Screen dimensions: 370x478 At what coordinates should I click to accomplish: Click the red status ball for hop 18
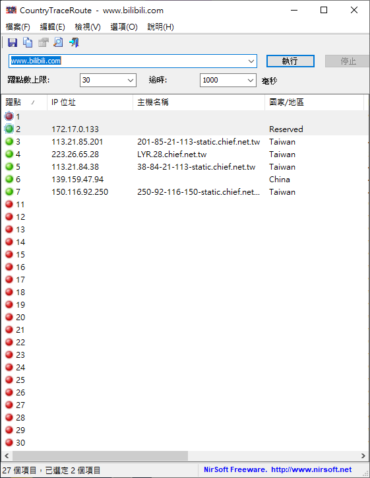pos(9,292)
